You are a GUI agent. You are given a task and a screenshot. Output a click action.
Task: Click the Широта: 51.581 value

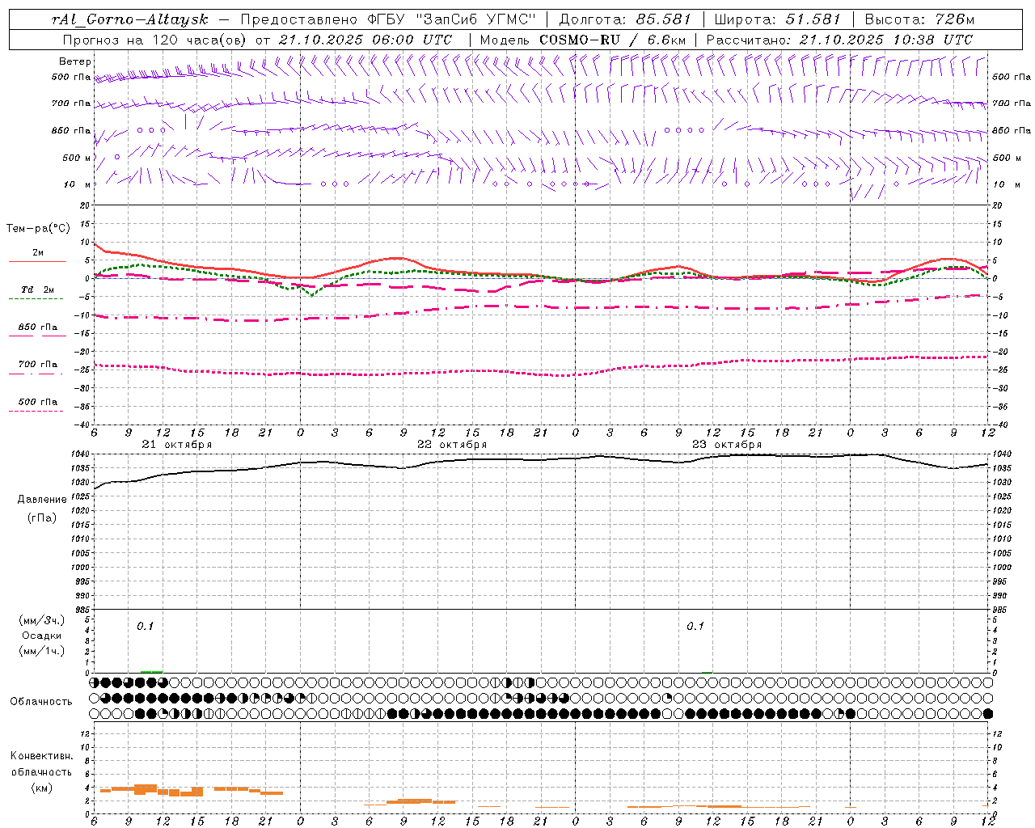778,19
